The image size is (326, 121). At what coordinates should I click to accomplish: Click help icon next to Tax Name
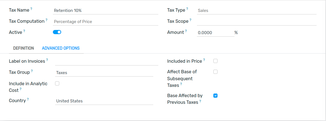(x=31, y=9)
